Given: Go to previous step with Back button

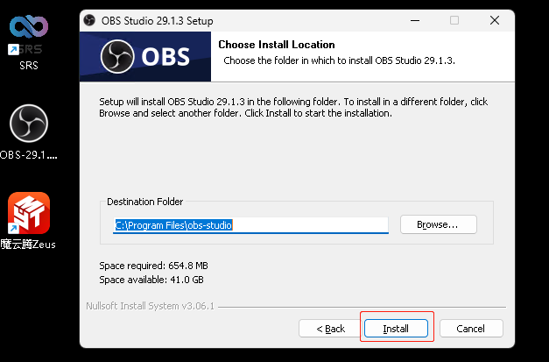Looking at the screenshot, I should tap(328, 329).
